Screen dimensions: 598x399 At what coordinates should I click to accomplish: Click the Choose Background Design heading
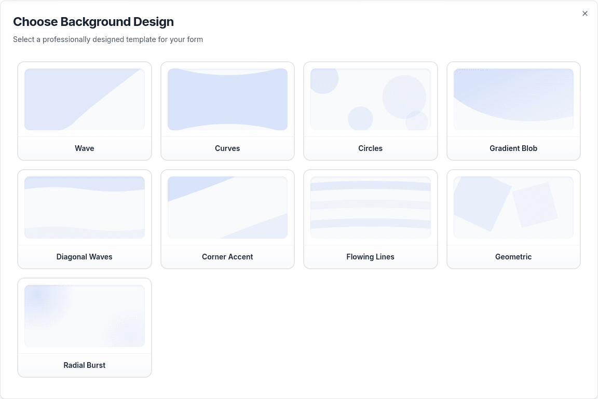pos(93,22)
